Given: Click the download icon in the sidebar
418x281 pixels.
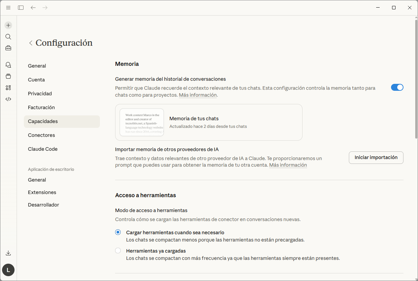Looking at the screenshot, I should 8,253.
